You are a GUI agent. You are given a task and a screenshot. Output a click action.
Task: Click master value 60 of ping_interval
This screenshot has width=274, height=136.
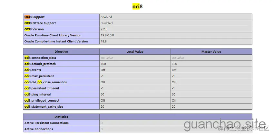coord(173,94)
